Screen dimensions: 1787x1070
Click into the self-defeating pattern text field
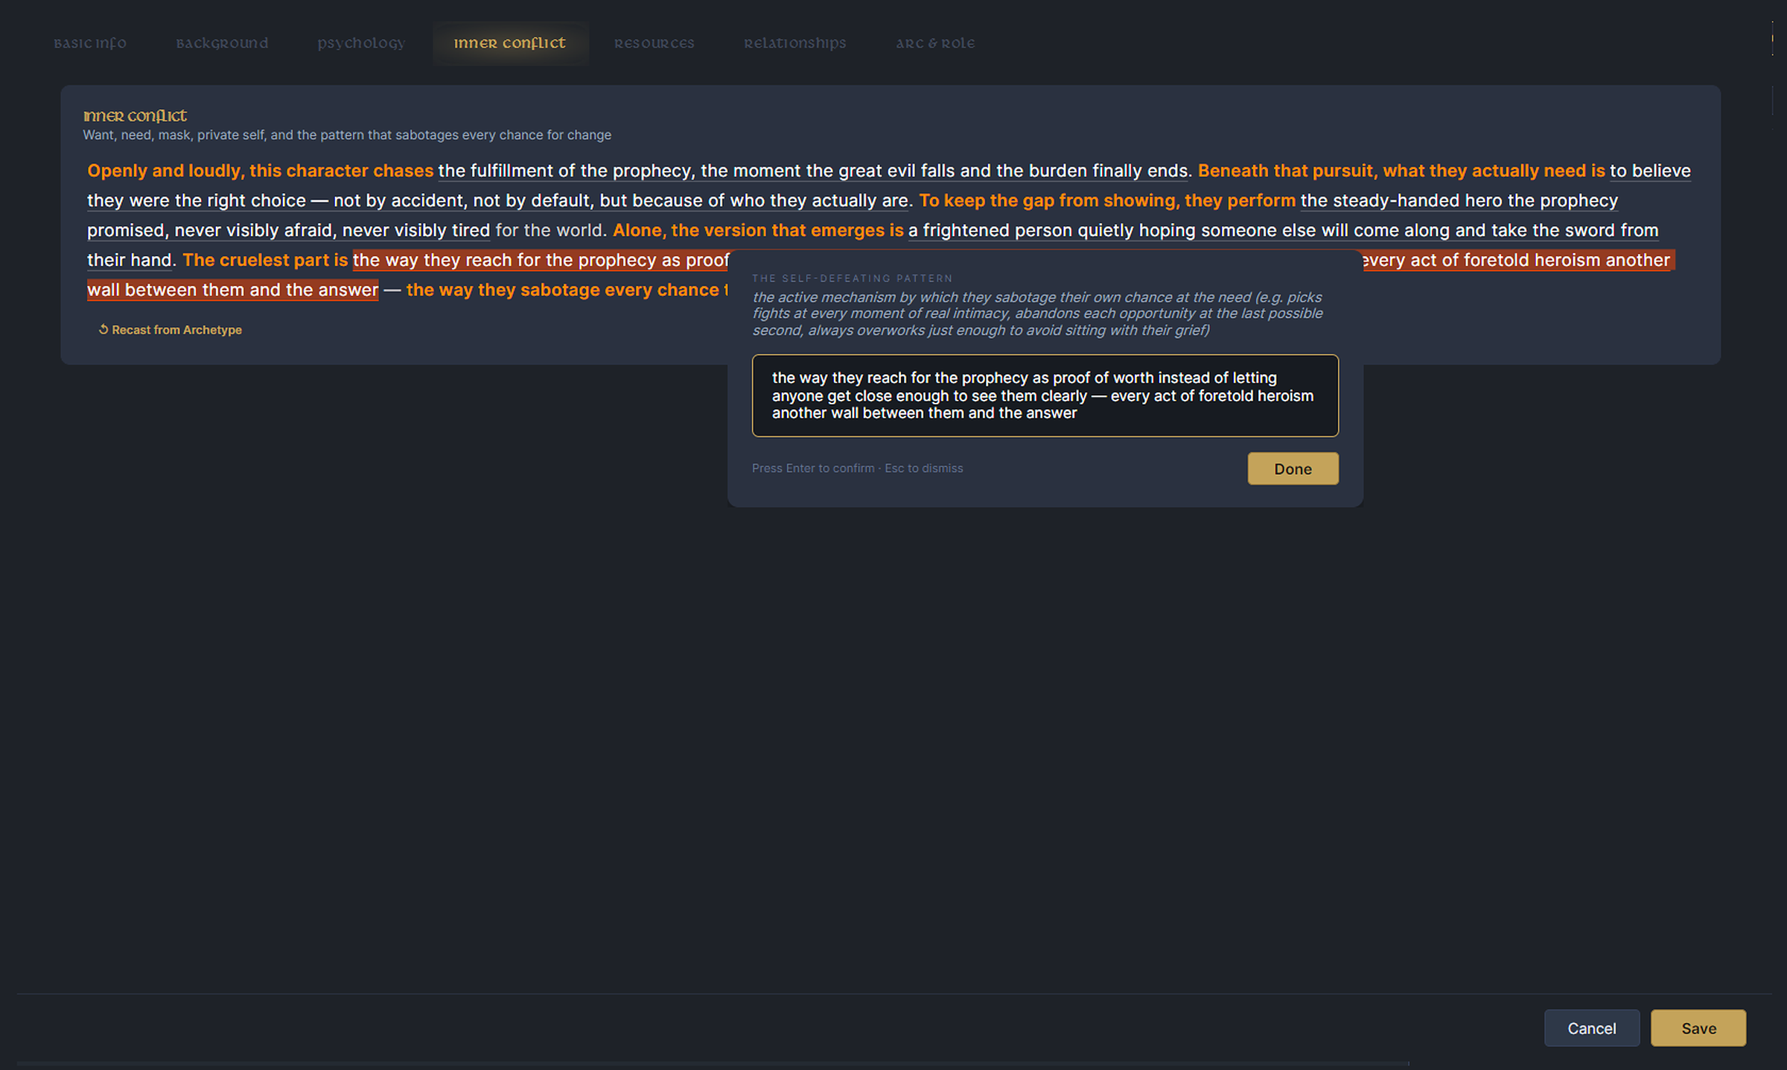[x=1045, y=395]
